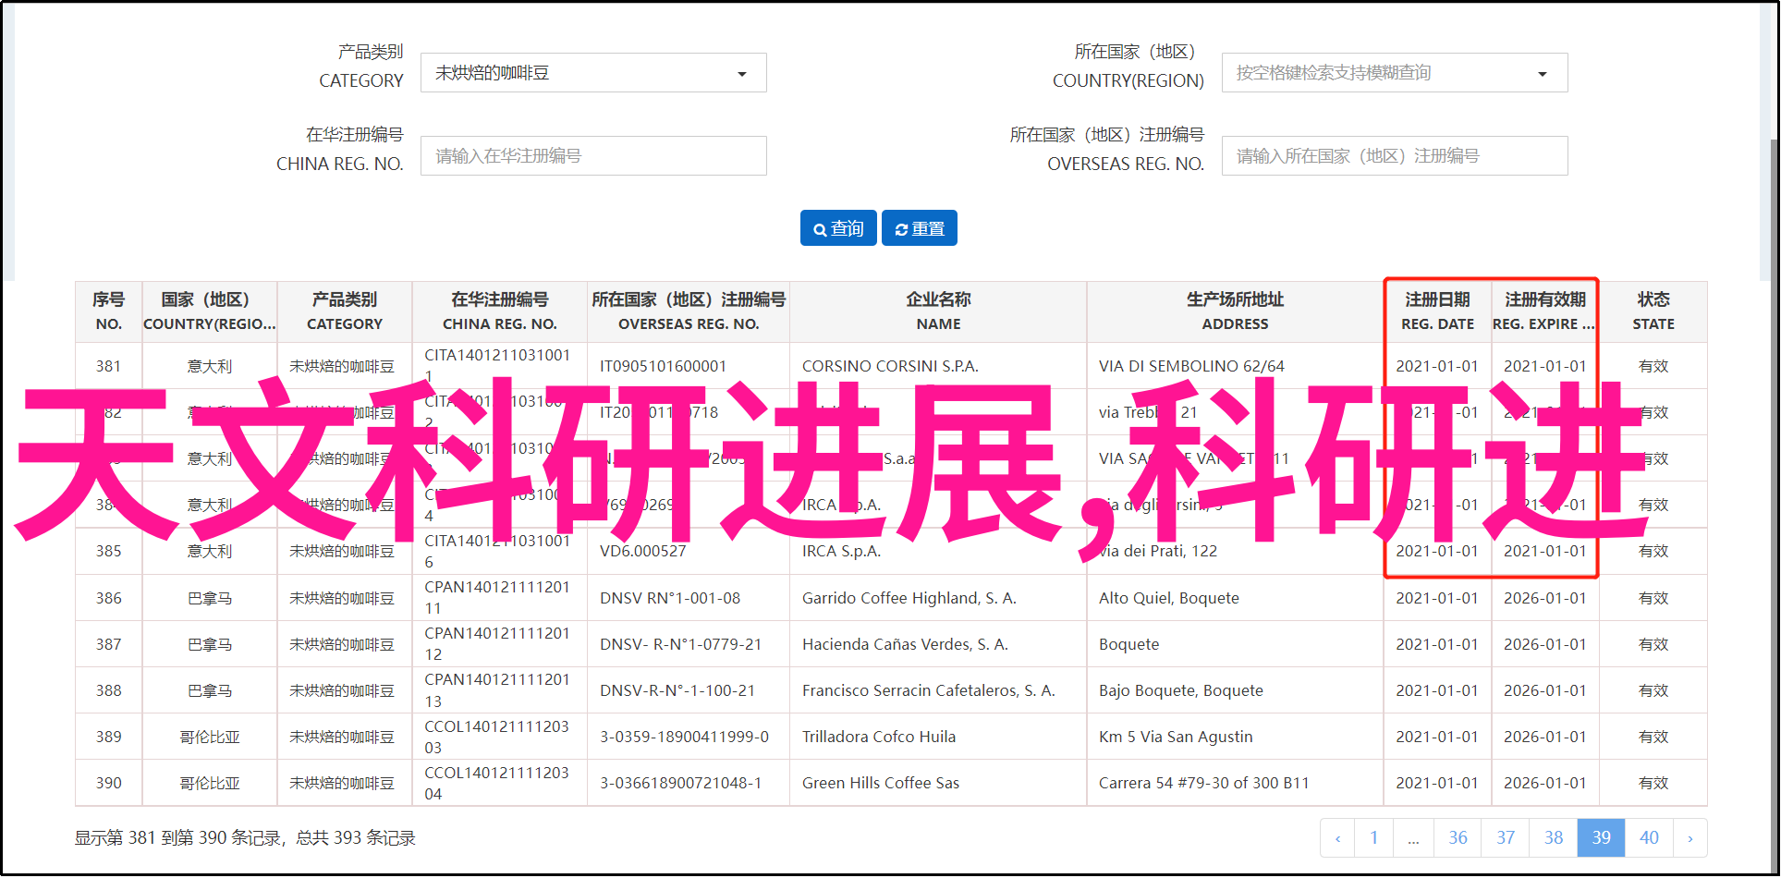Click the 所在国家注册编号 OVERSEAS REG. NO. column header
Viewport: 1781px width, 878px height.
pyautogui.click(x=689, y=311)
